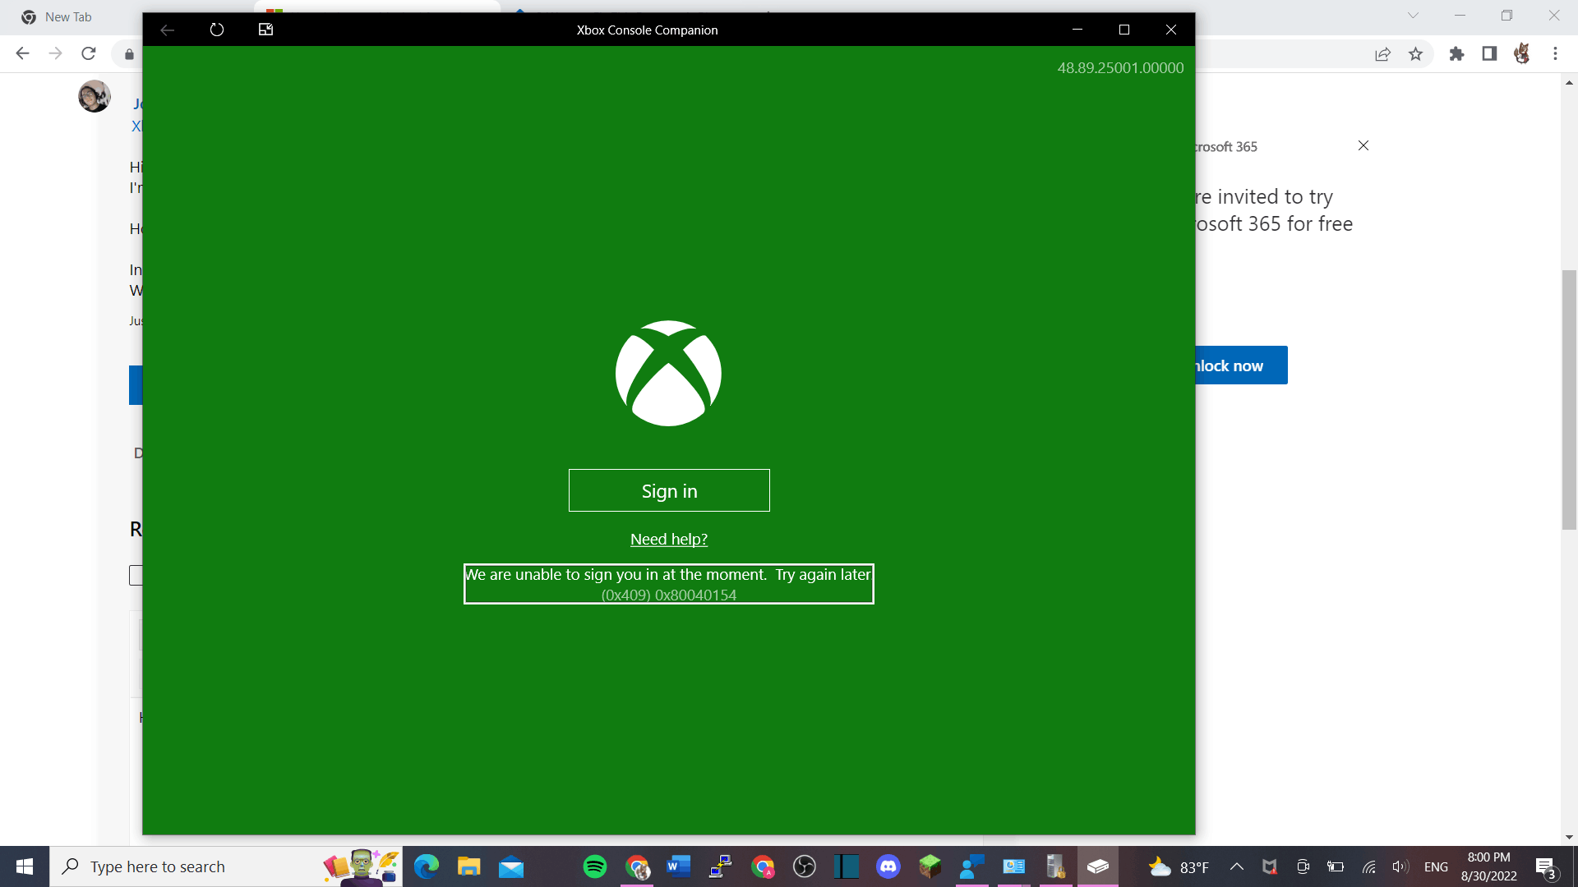The width and height of the screenshot is (1578, 887).
Task: Reload the Chrome page
Action: point(89,53)
